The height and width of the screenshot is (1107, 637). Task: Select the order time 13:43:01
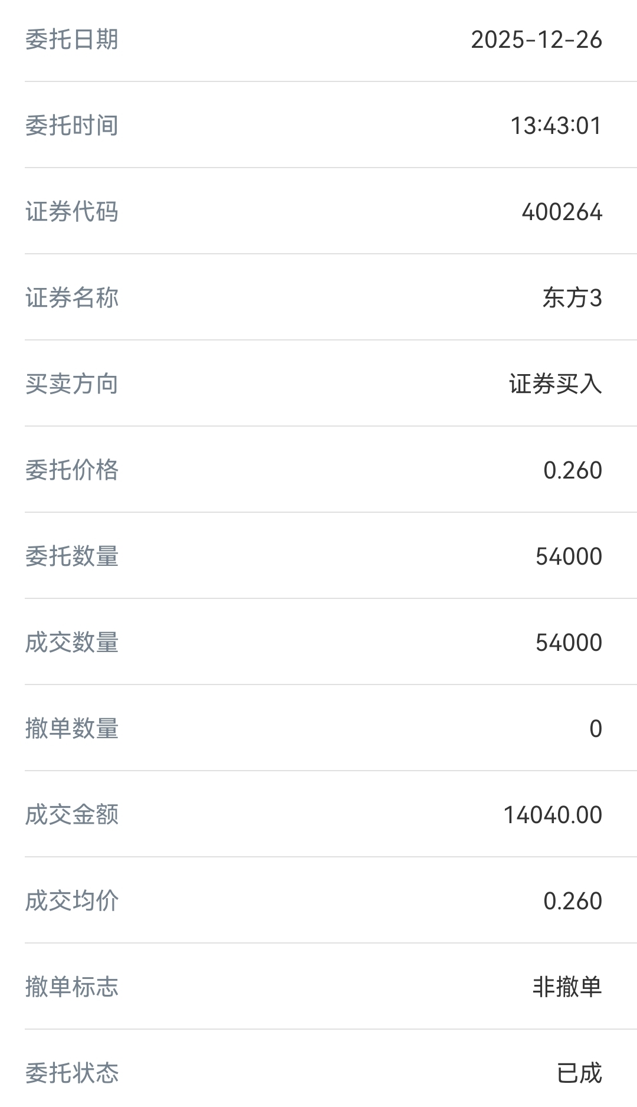pos(556,126)
